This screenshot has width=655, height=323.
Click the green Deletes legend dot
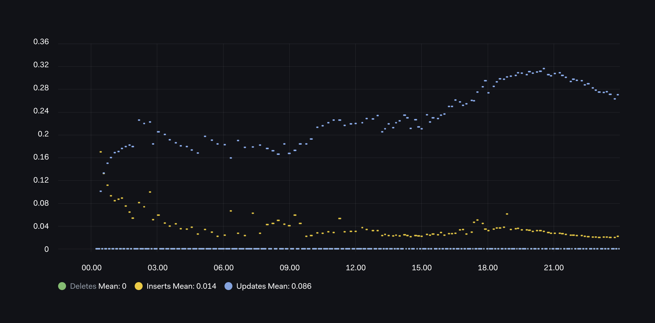click(x=62, y=286)
